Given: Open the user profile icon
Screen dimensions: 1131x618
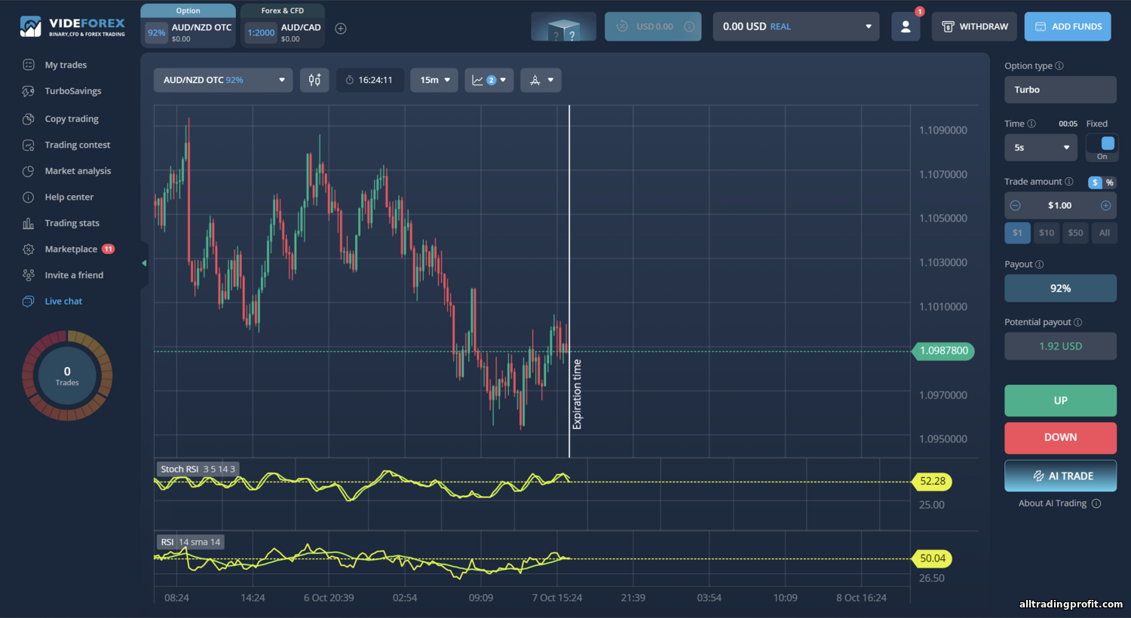Looking at the screenshot, I should pyautogui.click(x=906, y=26).
